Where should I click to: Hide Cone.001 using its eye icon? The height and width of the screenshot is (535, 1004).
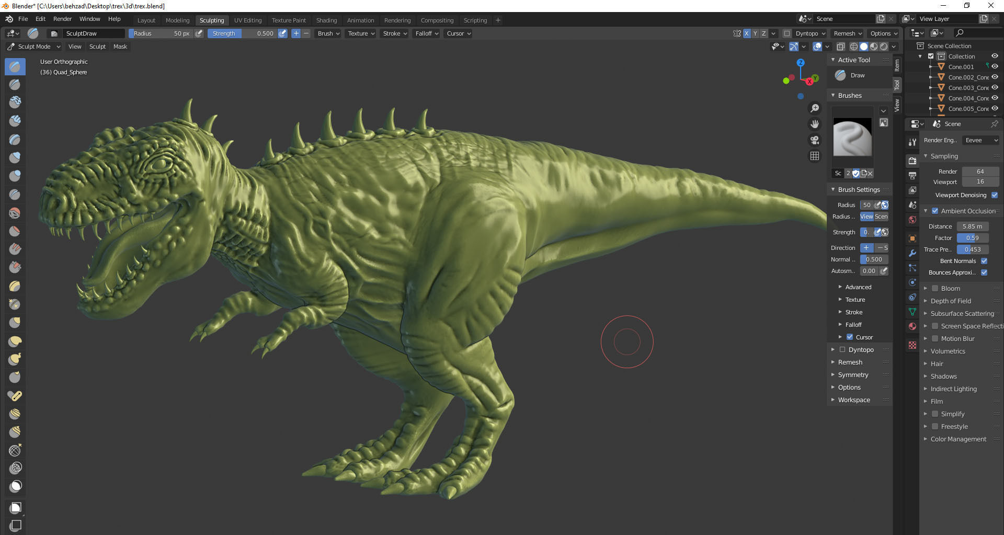(995, 66)
